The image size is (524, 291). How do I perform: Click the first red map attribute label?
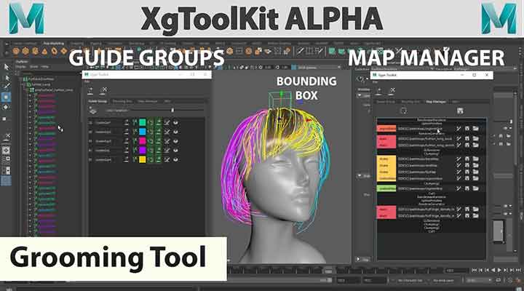point(386,129)
